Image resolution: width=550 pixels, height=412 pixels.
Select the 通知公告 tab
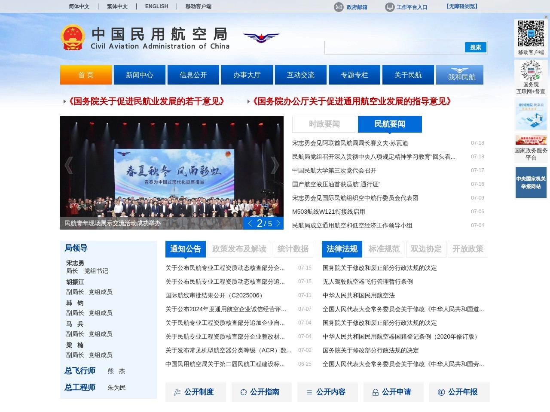coord(185,249)
